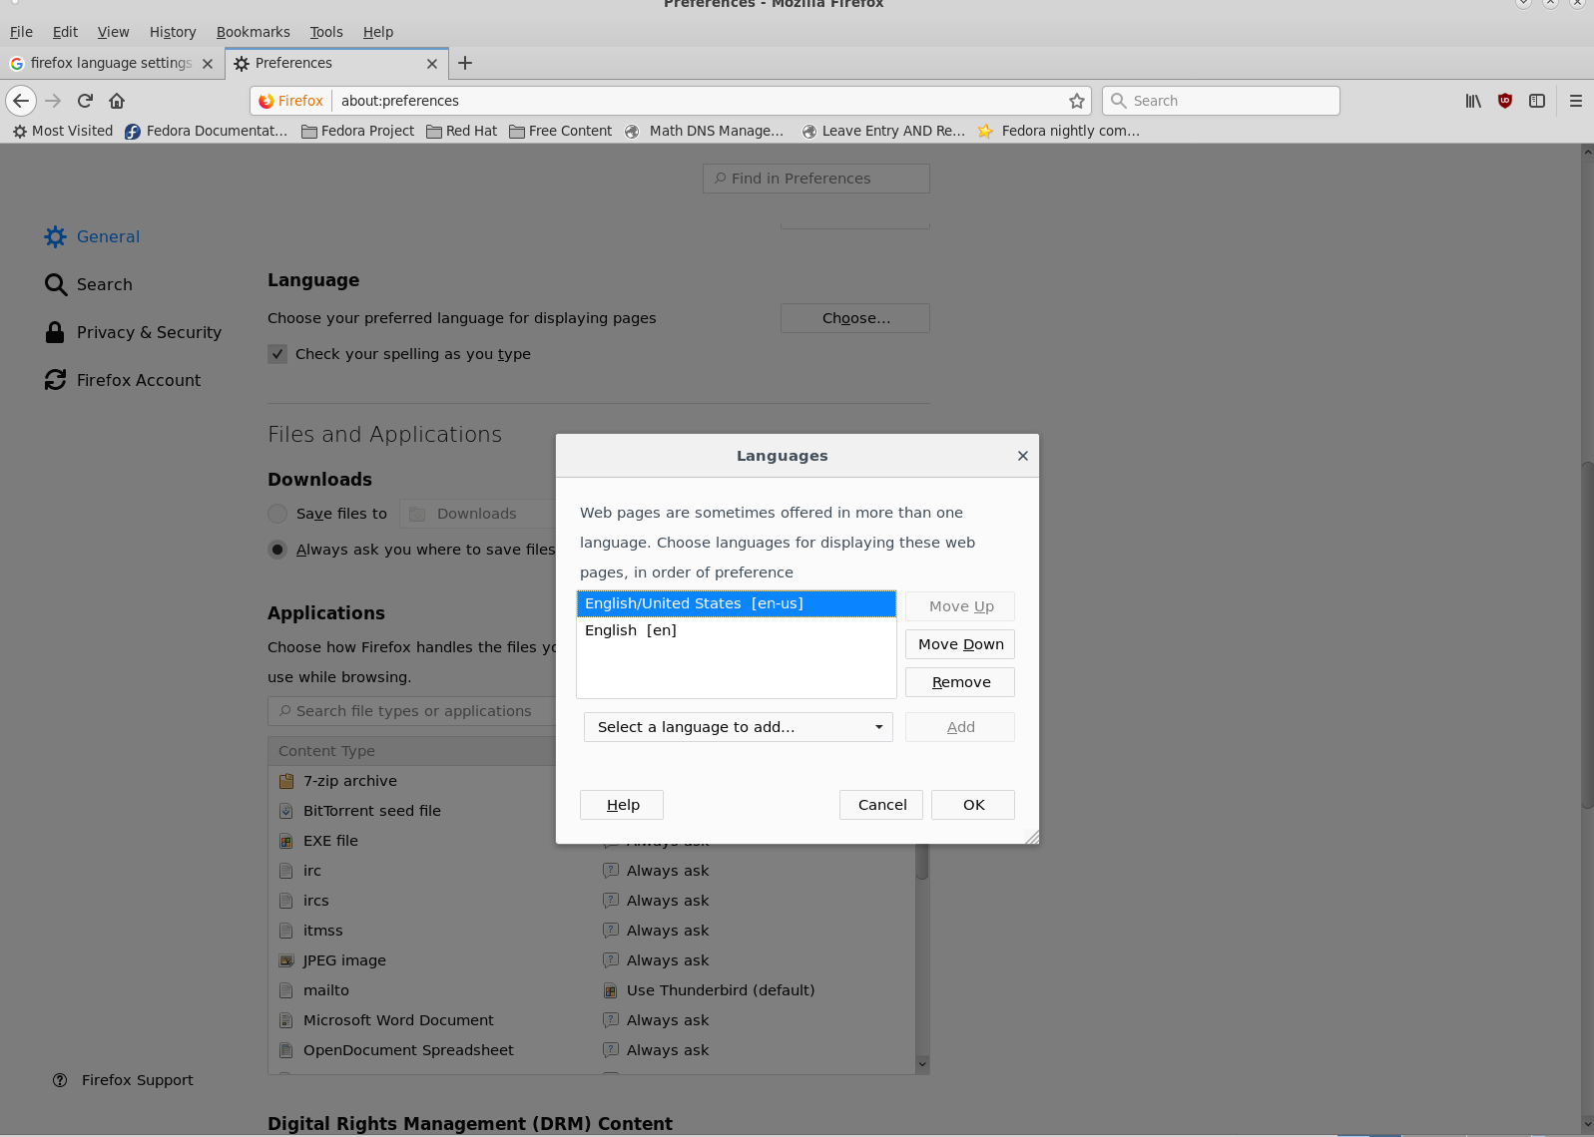Reload the current page
The image size is (1594, 1137).
[85, 101]
